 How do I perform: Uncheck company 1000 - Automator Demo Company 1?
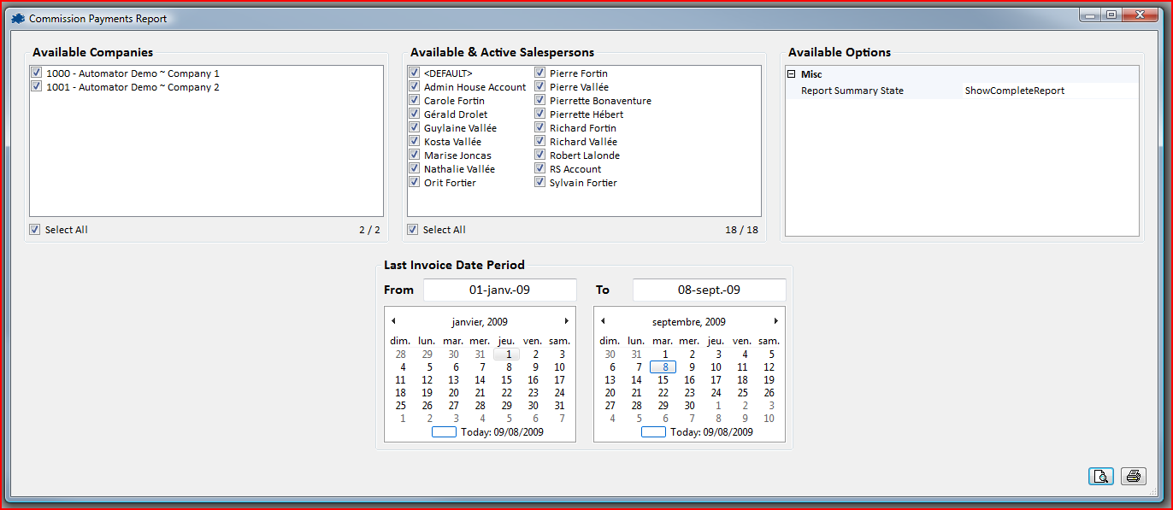coord(35,73)
